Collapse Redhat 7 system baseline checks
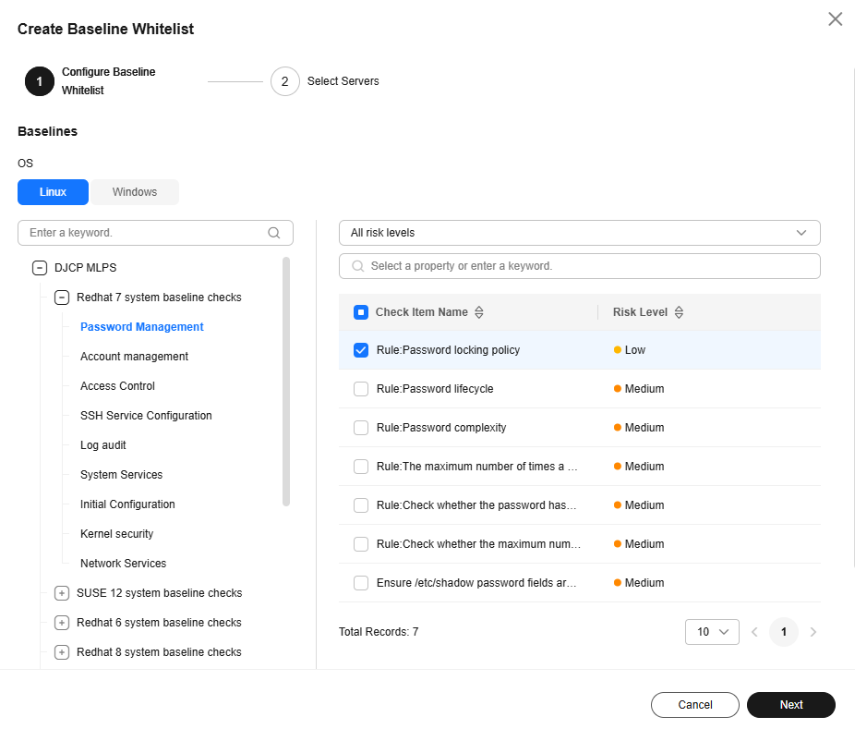The width and height of the screenshot is (855, 729). pos(62,298)
